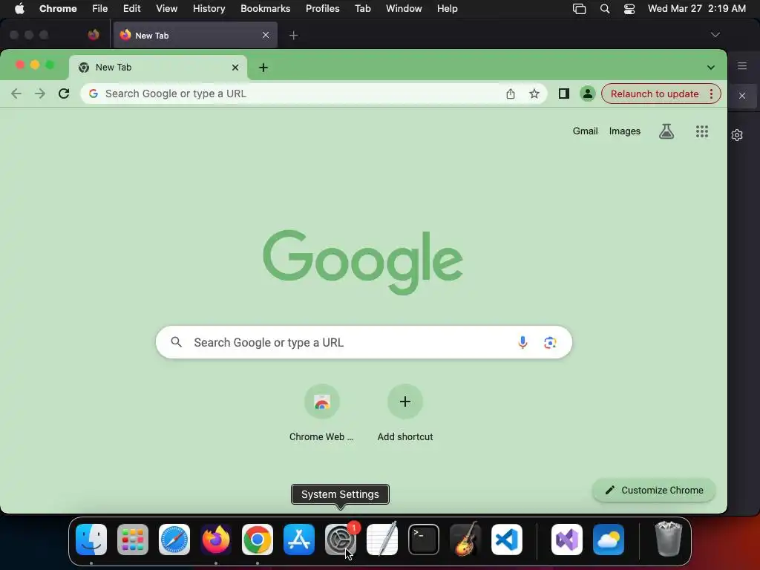The image size is (760, 570).
Task: Open Launchpad from the Dock
Action: pos(133,540)
